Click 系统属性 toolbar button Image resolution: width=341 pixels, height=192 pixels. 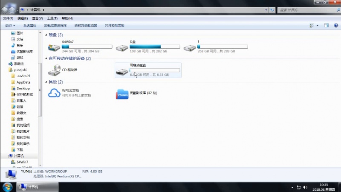(30, 26)
